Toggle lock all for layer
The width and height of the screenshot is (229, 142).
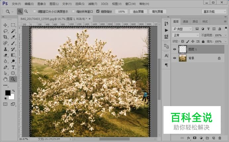pyautogui.click(x=203, y=42)
